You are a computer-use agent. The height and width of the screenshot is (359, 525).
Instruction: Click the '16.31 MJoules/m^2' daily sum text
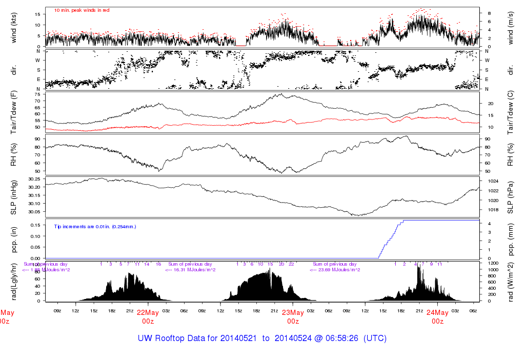pyautogui.click(x=194, y=270)
